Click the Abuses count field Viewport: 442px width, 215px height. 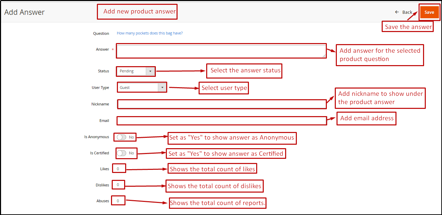tap(118, 200)
